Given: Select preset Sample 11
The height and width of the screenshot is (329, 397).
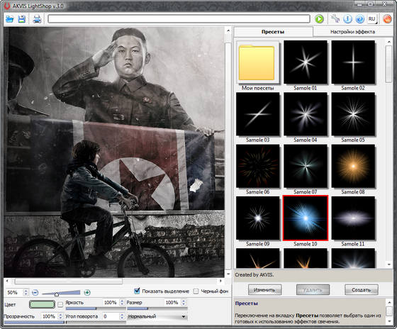Looking at the screenshot, I should [353, 218].
